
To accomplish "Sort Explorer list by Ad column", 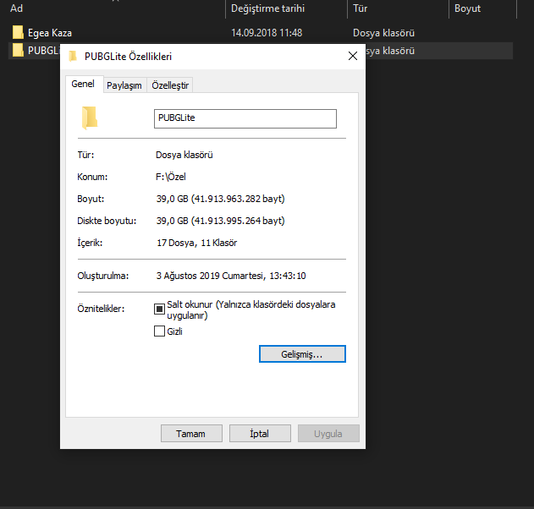I will (16, 8).
